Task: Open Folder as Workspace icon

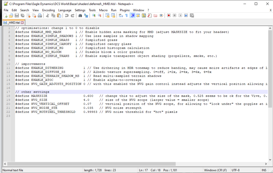Action: tap(156, 16)
